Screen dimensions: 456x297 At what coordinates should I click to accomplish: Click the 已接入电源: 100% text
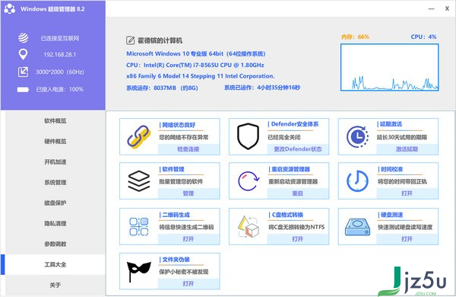point(59,89)
